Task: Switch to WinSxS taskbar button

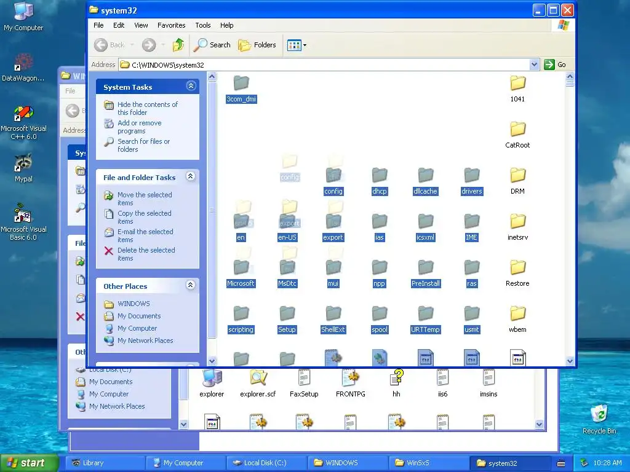Action: pyautogui.click(x=428, y=463)
